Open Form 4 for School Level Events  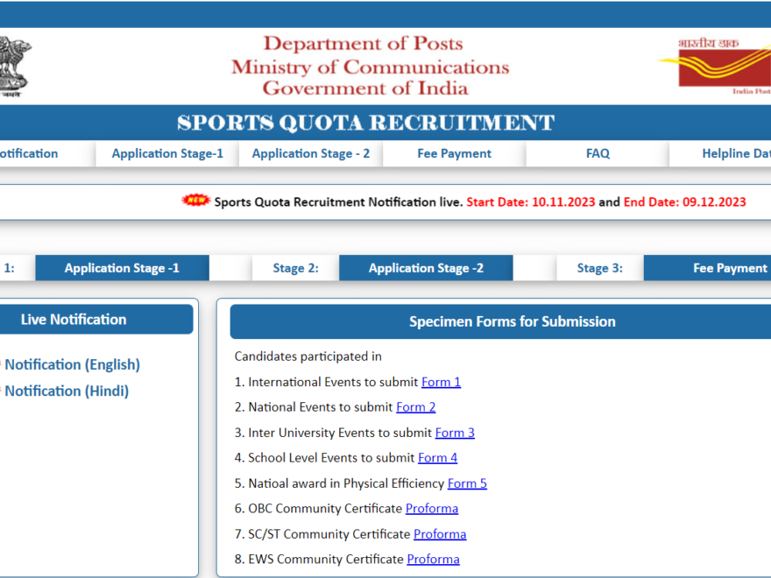pos(437,457)
